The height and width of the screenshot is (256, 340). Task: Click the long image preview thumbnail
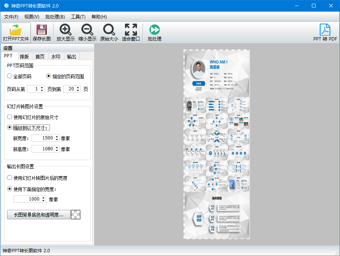pos(217,144)
